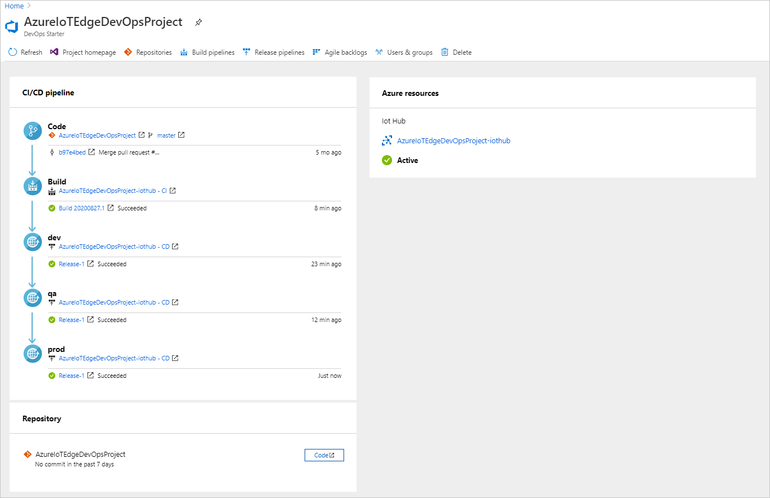
Task: Open Repositories from the toolbar
Action: tap(148, 52)
